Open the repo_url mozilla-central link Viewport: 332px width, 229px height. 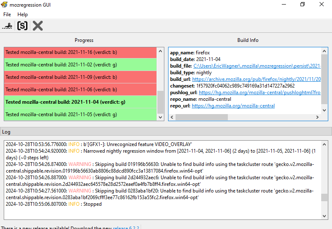[233, 106]
